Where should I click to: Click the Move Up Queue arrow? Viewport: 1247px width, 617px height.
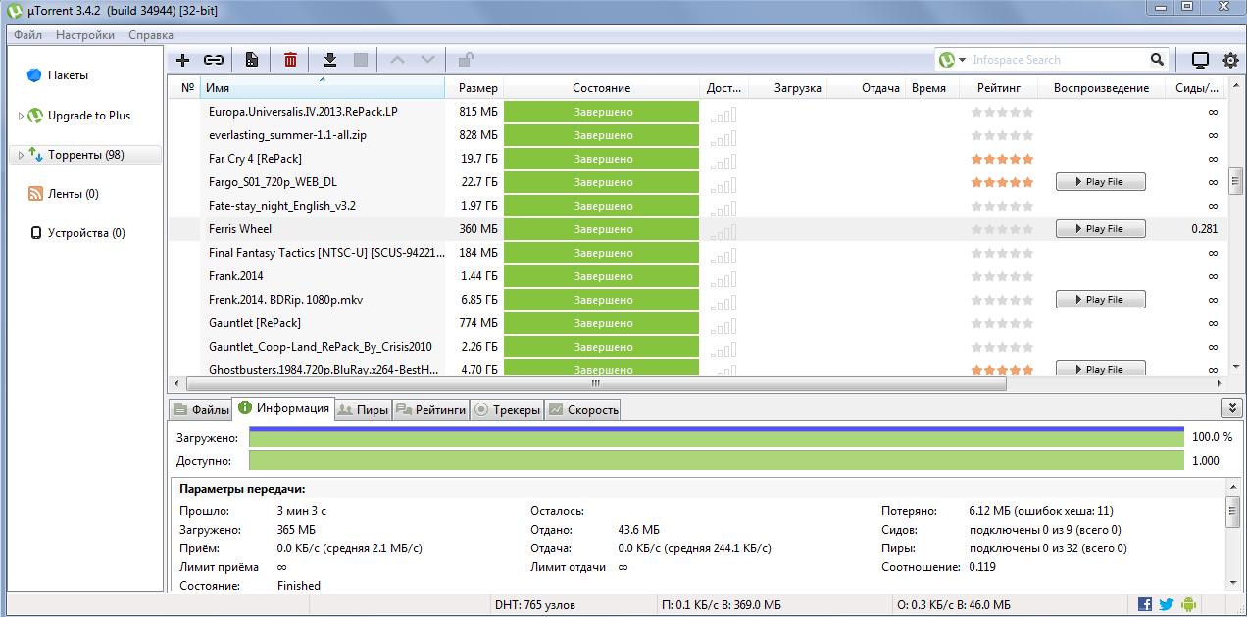[x=397, y=60]
